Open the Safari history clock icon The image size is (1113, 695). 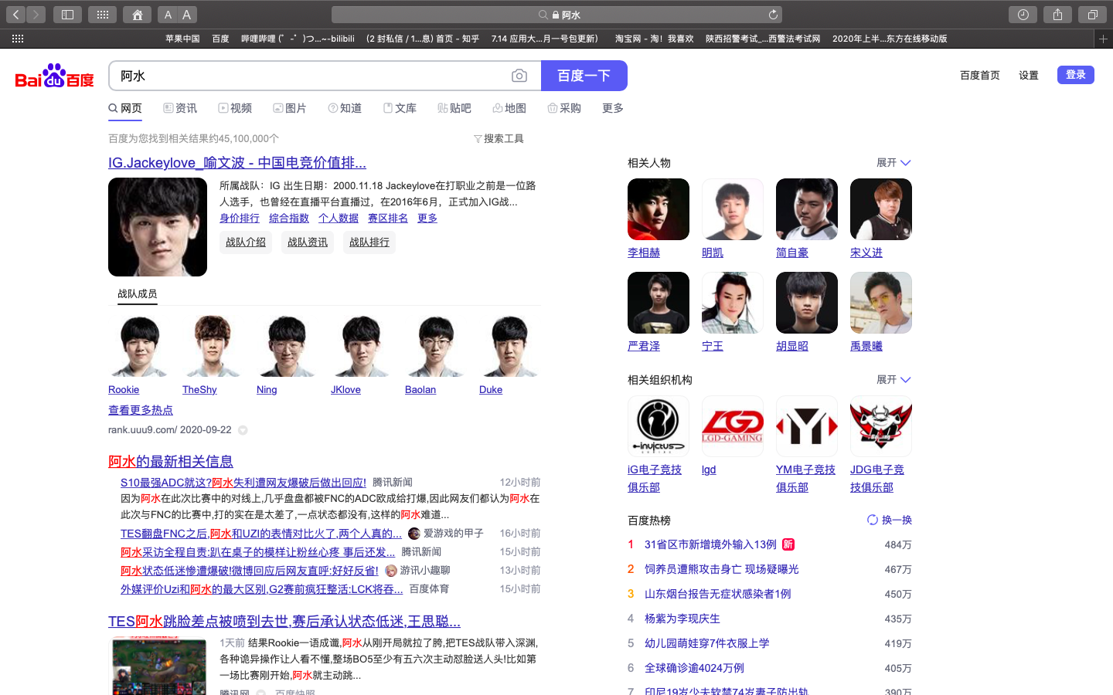coord(1023,15)
